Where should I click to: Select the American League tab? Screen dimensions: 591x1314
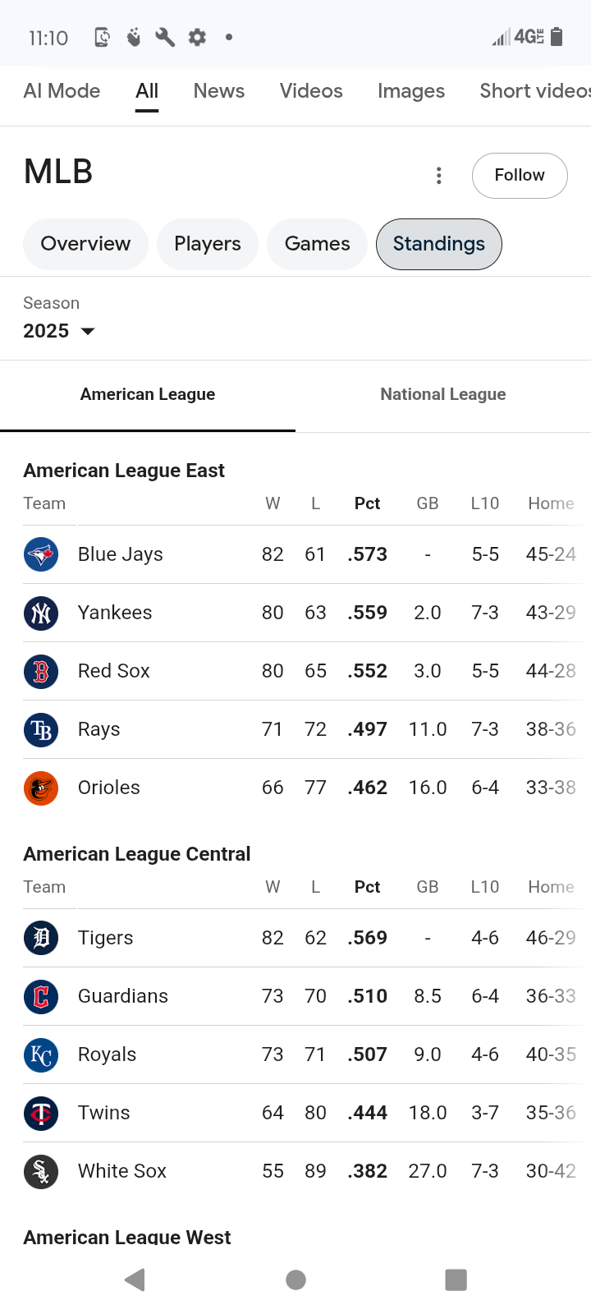point(148,395)
